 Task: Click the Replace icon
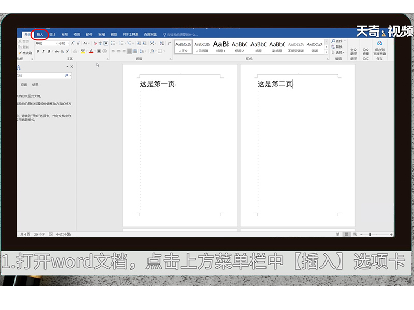[336, 46]
